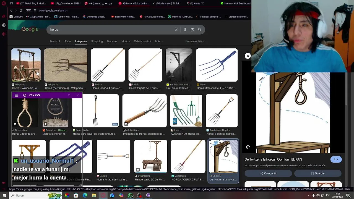Click the Guardar button
This screenshot has width=354, height=199.
[318, 173]
